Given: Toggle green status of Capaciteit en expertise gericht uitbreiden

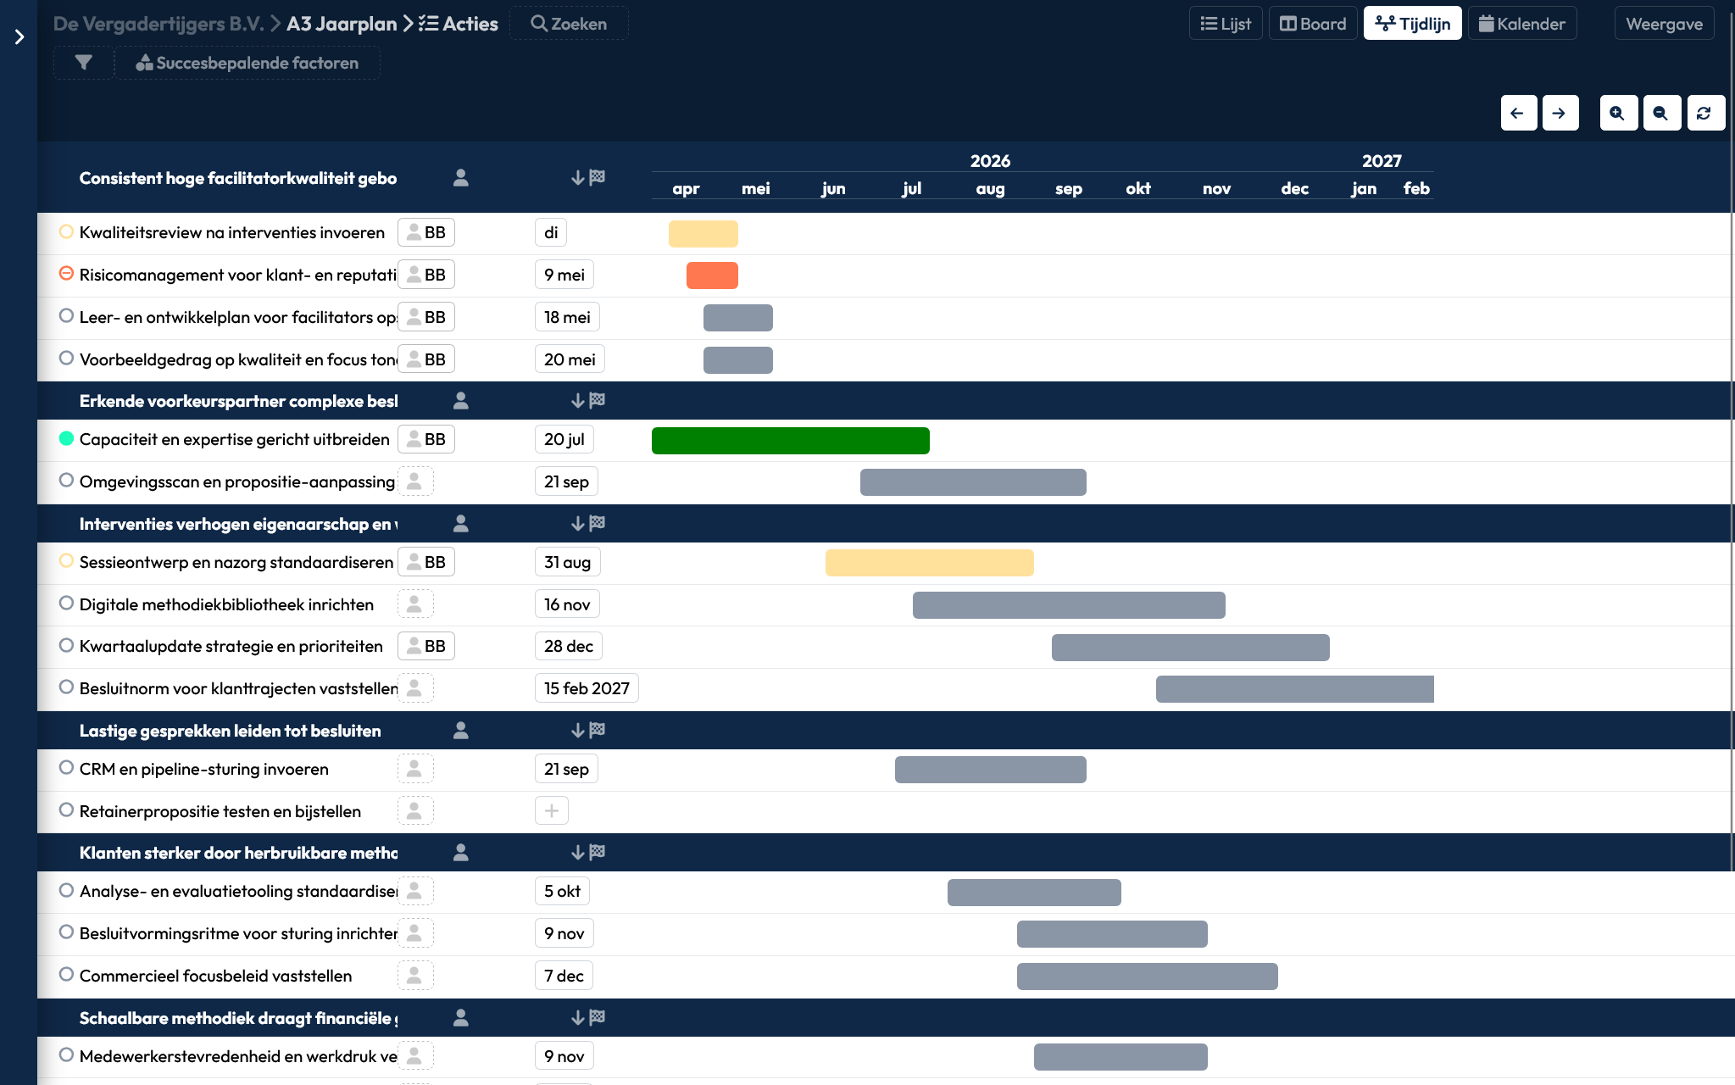Looking at the screenshot, I should point(66,438).
